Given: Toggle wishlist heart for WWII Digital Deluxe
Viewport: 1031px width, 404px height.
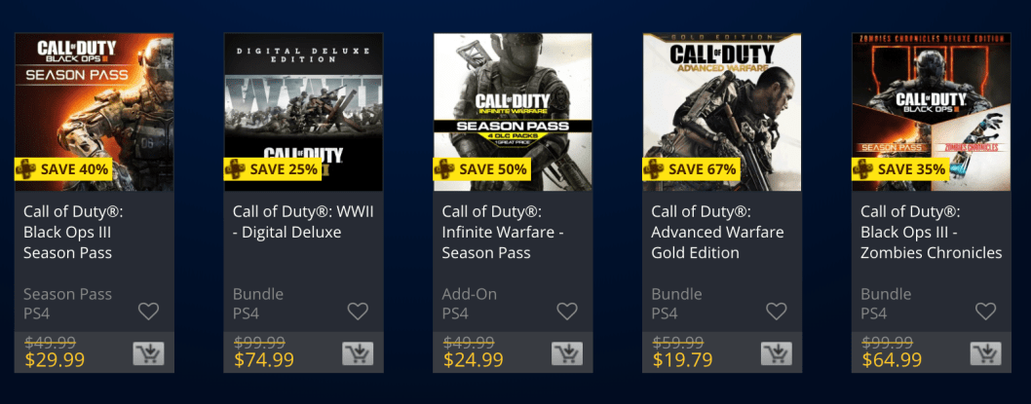Looking at the screenshot, I should (x=358, y=312).
